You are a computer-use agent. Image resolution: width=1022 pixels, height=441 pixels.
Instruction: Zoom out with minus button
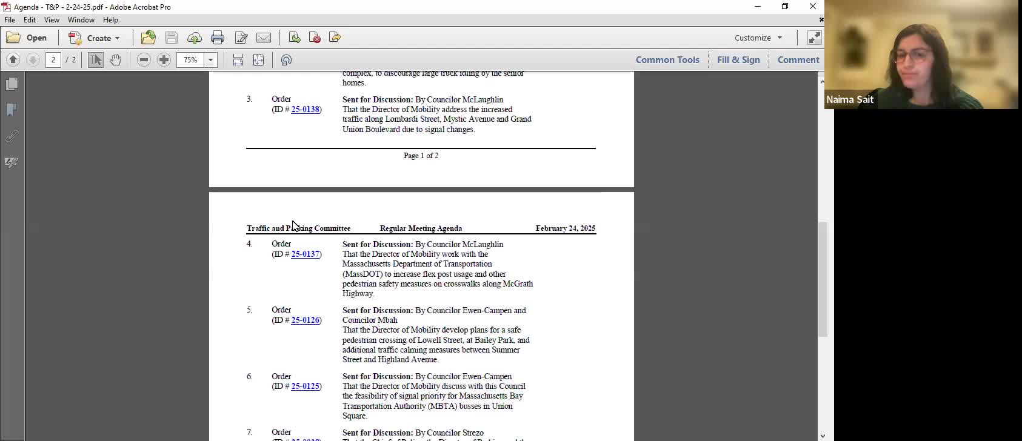pos(144,59)
